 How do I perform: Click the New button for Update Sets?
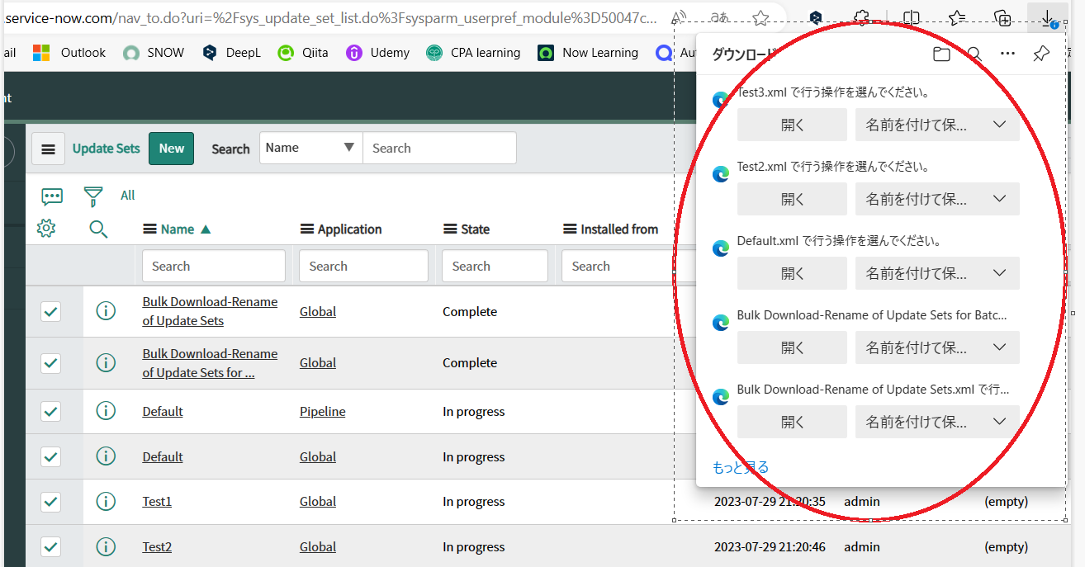tap(172, 149)
